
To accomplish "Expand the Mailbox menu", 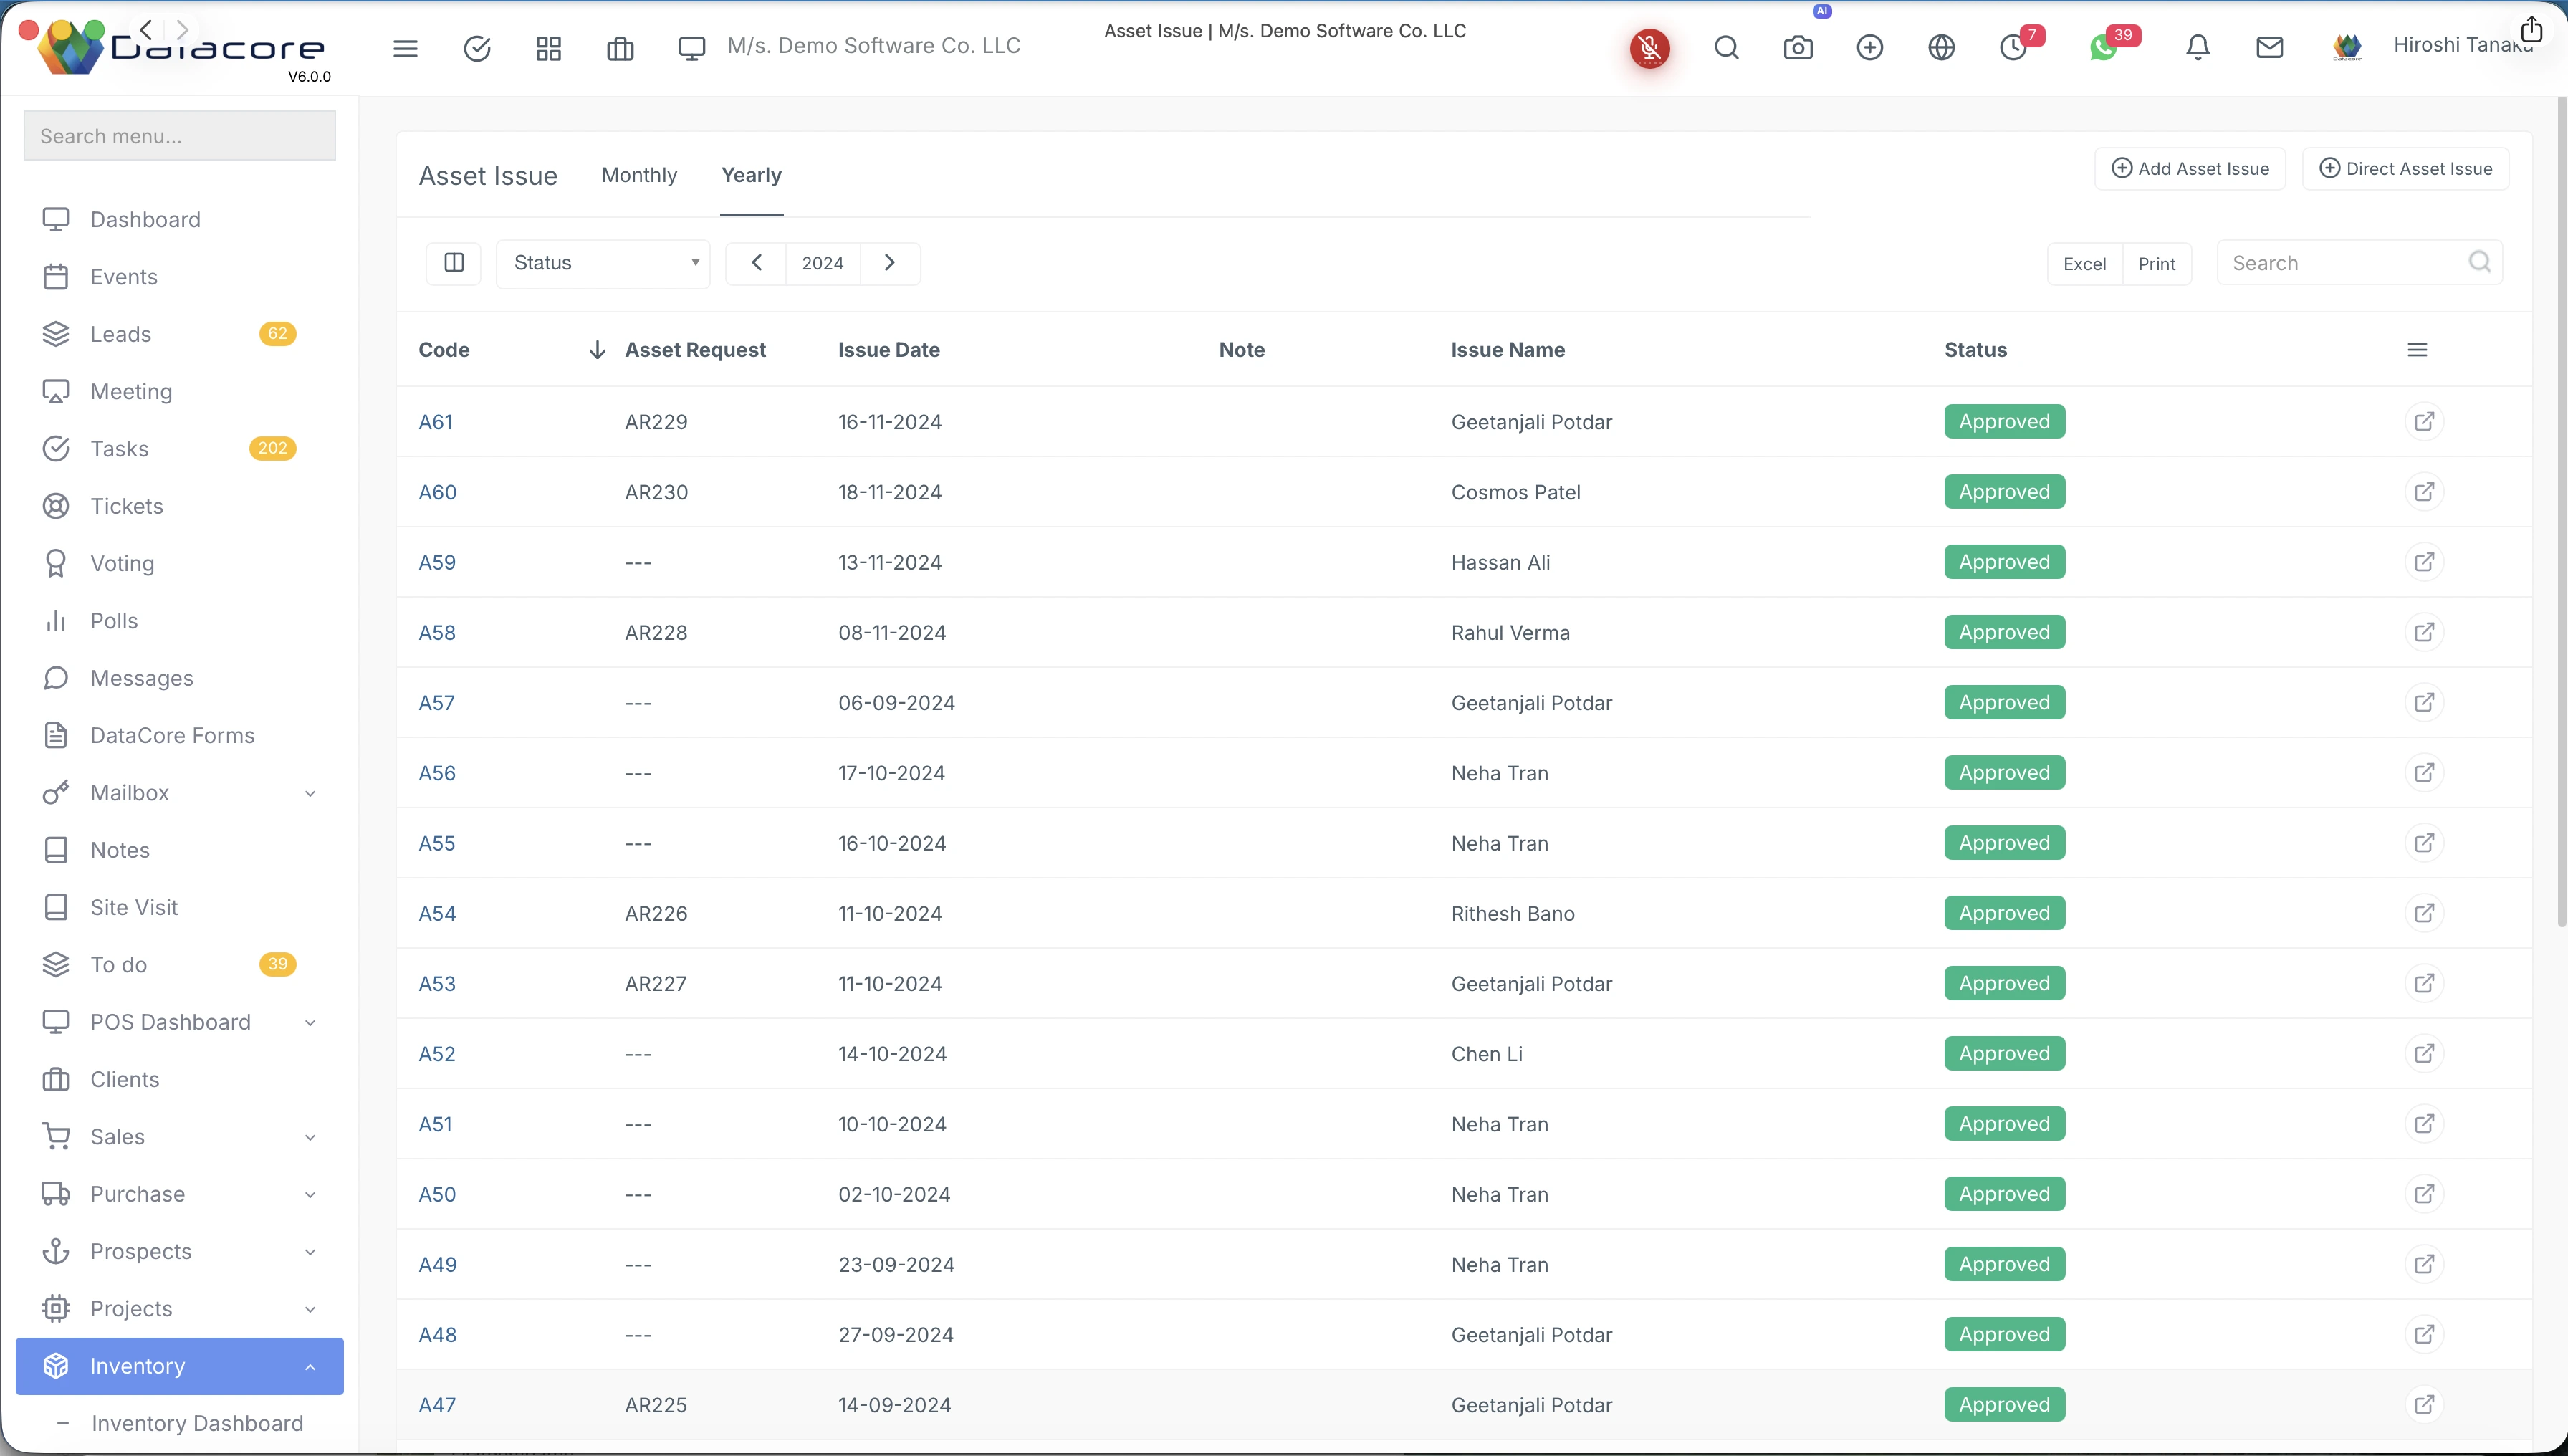I will [180, 793].
